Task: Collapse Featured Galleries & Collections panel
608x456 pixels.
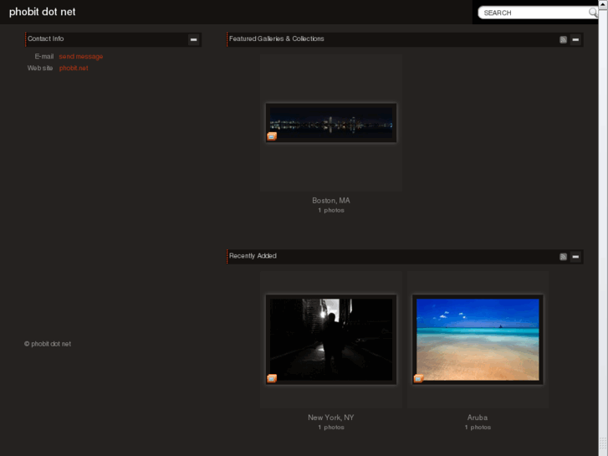Action: [575, 39]
